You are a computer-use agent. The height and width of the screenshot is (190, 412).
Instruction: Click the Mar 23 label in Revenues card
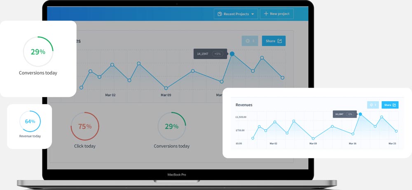click(x=392, y=144)
